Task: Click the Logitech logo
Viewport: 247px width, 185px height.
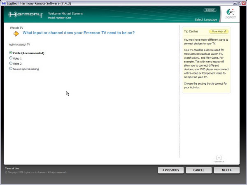Action: click(x=230, y=14)
